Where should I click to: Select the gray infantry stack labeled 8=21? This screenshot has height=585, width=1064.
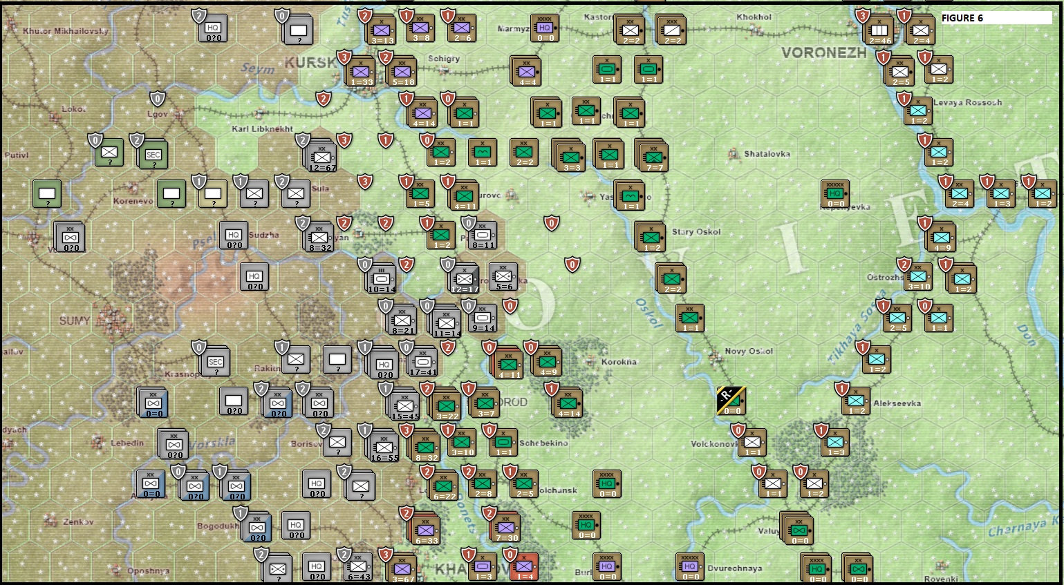pyautogui.click(x=402, y=322)
